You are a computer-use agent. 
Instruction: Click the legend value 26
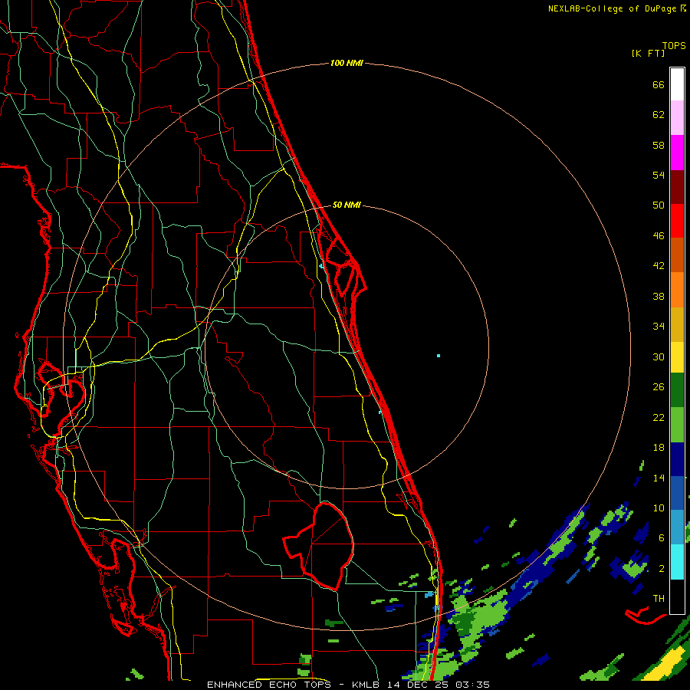click(659, 387)
